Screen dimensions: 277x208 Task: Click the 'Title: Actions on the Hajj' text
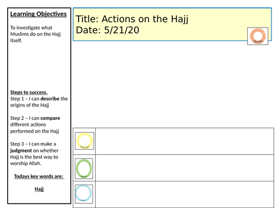coord(132,19)
